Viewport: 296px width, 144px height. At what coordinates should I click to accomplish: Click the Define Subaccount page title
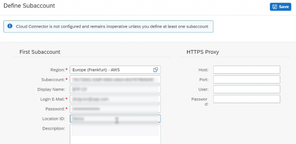click(29, 6)
